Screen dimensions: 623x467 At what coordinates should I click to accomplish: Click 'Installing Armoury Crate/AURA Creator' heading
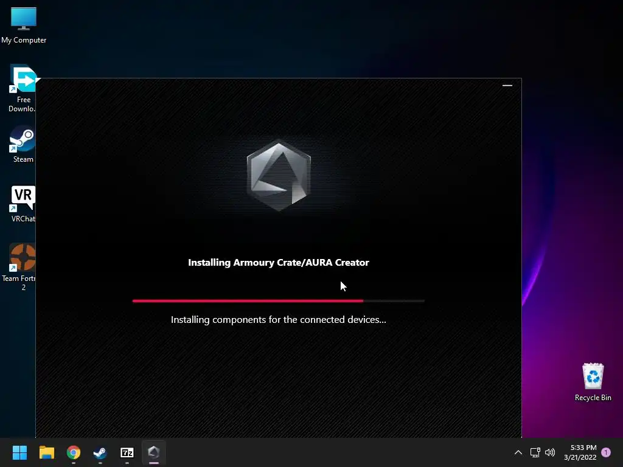(279, 263)
